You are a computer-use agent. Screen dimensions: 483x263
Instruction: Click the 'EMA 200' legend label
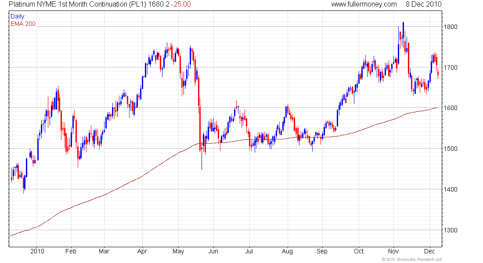click(x=23, y=24)
